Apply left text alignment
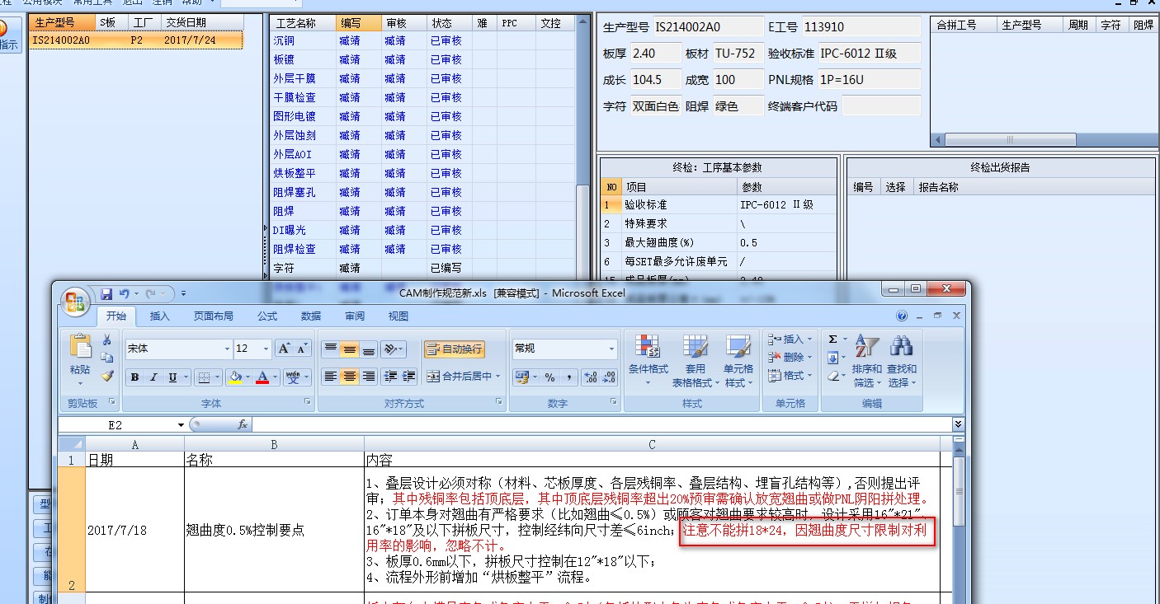1160x604 pixels. click(330, 377)
